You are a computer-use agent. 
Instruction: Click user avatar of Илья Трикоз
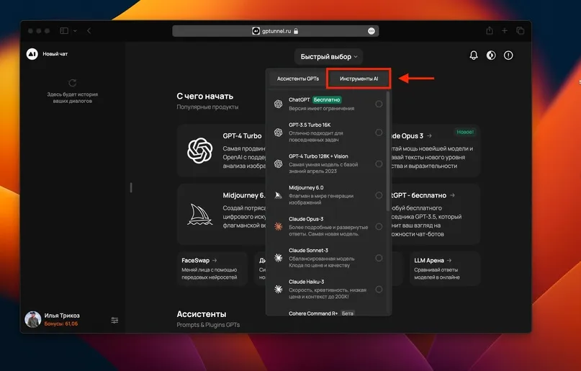coord(33,319)
